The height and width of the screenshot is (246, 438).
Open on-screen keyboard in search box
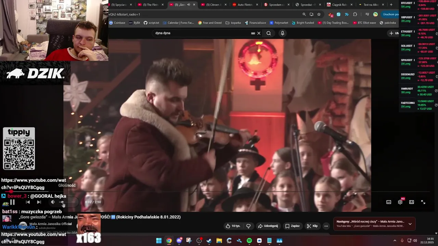tap(253, 33)
